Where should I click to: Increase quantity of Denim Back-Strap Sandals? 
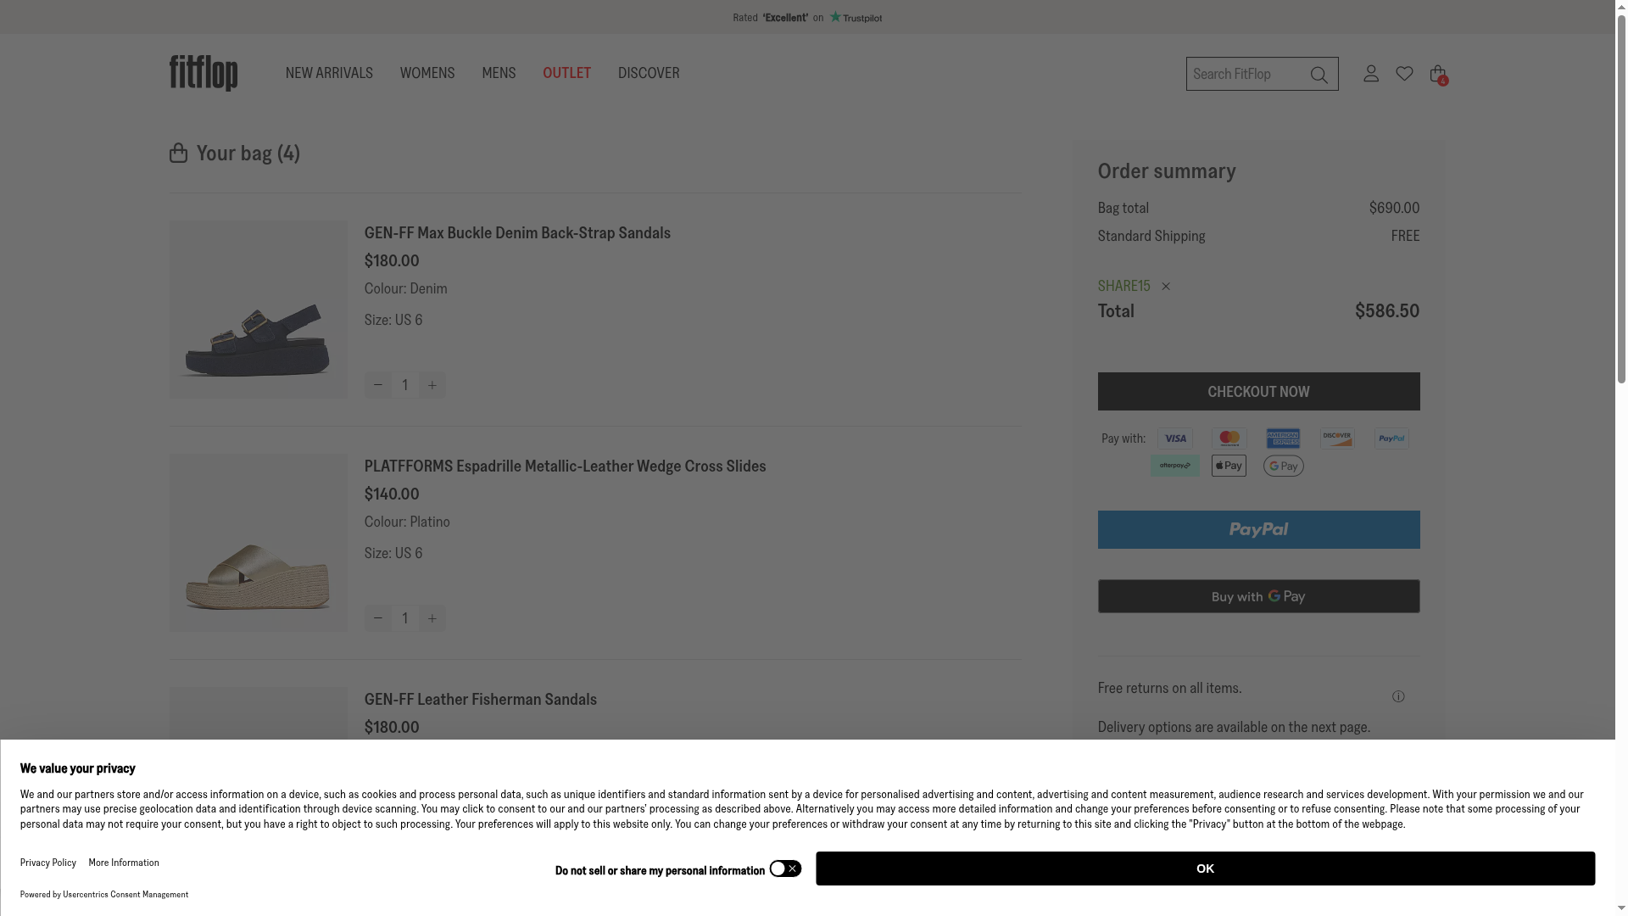432,385
